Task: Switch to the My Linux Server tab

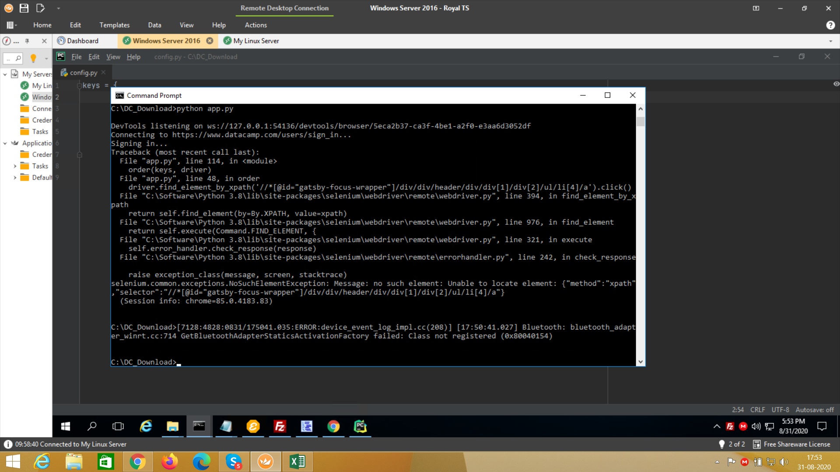Action: click(256, 41)
